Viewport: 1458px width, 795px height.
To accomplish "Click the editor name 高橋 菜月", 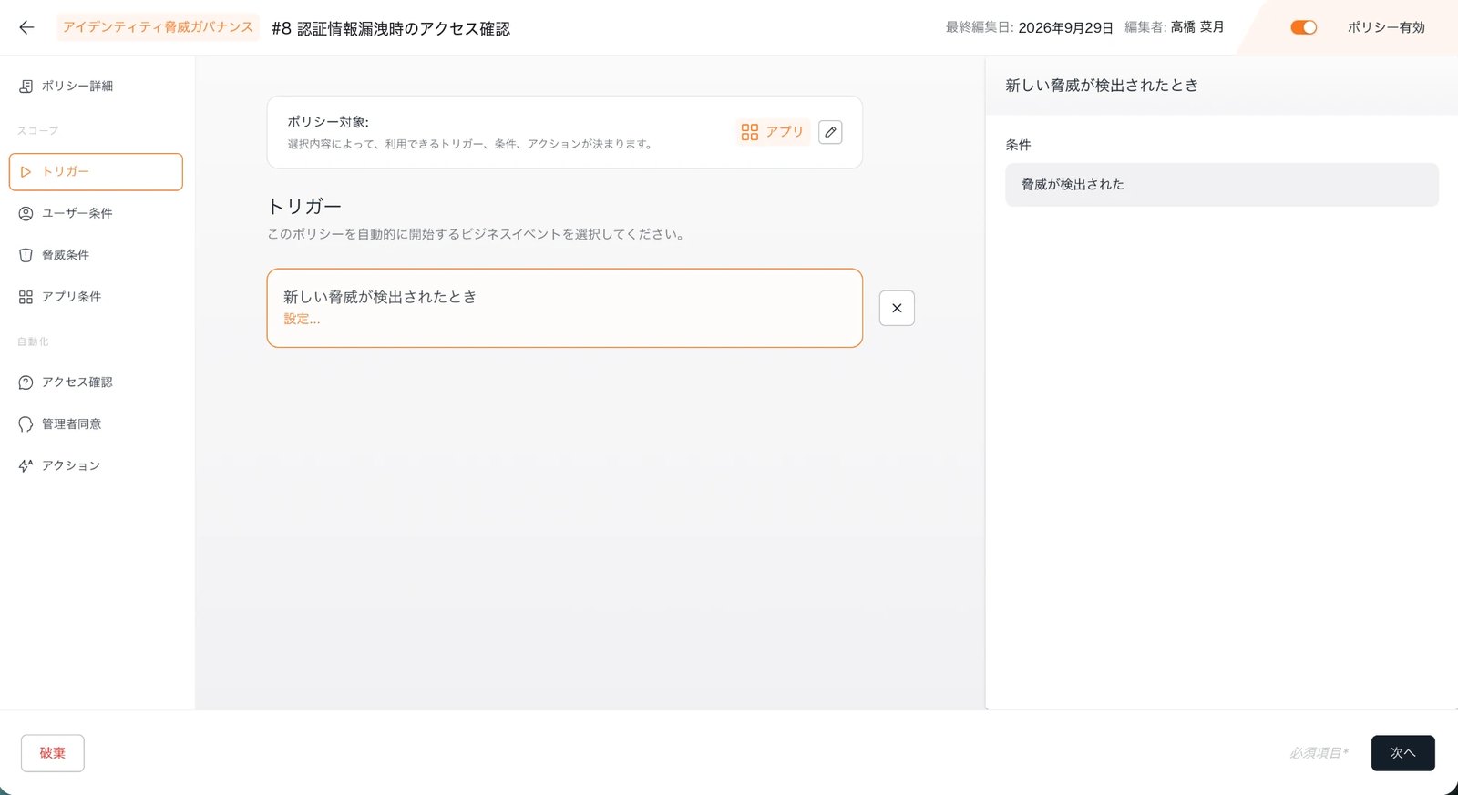I will [x=1197, y=27].
